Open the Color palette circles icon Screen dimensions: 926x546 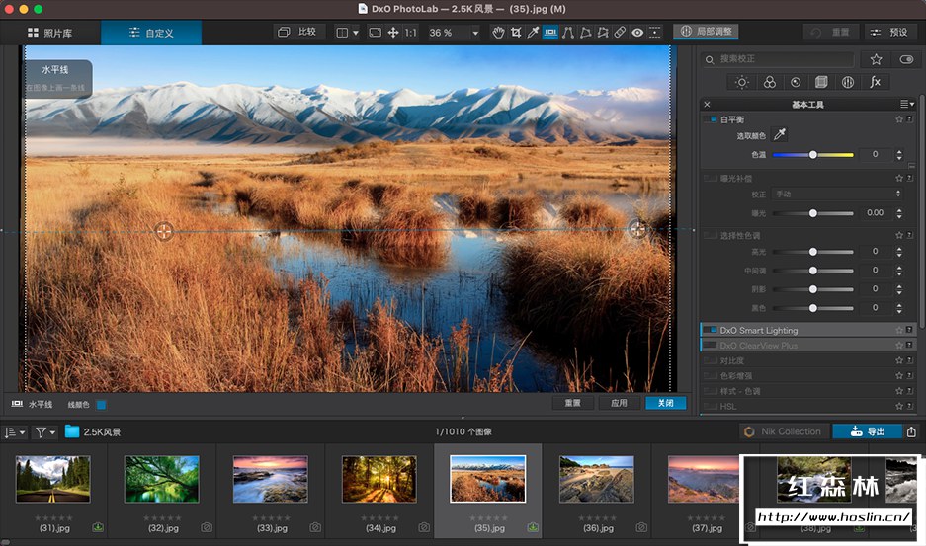[769, 82]
